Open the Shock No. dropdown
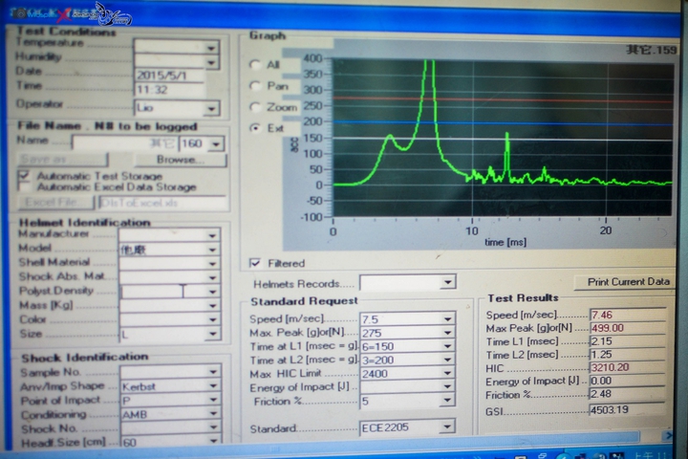688x459 pixels. tap(213, 427)
